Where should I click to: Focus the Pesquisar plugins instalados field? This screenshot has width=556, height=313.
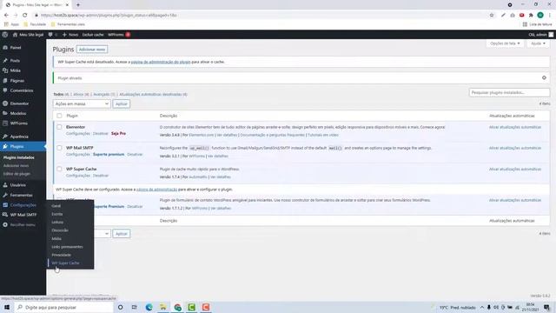[x=509, y=93]
